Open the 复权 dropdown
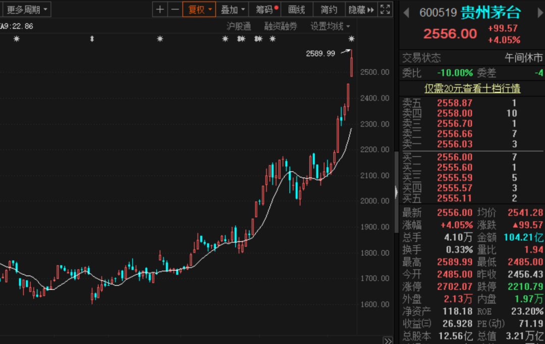This screenshot has width=545, height=344. (199, 9)
